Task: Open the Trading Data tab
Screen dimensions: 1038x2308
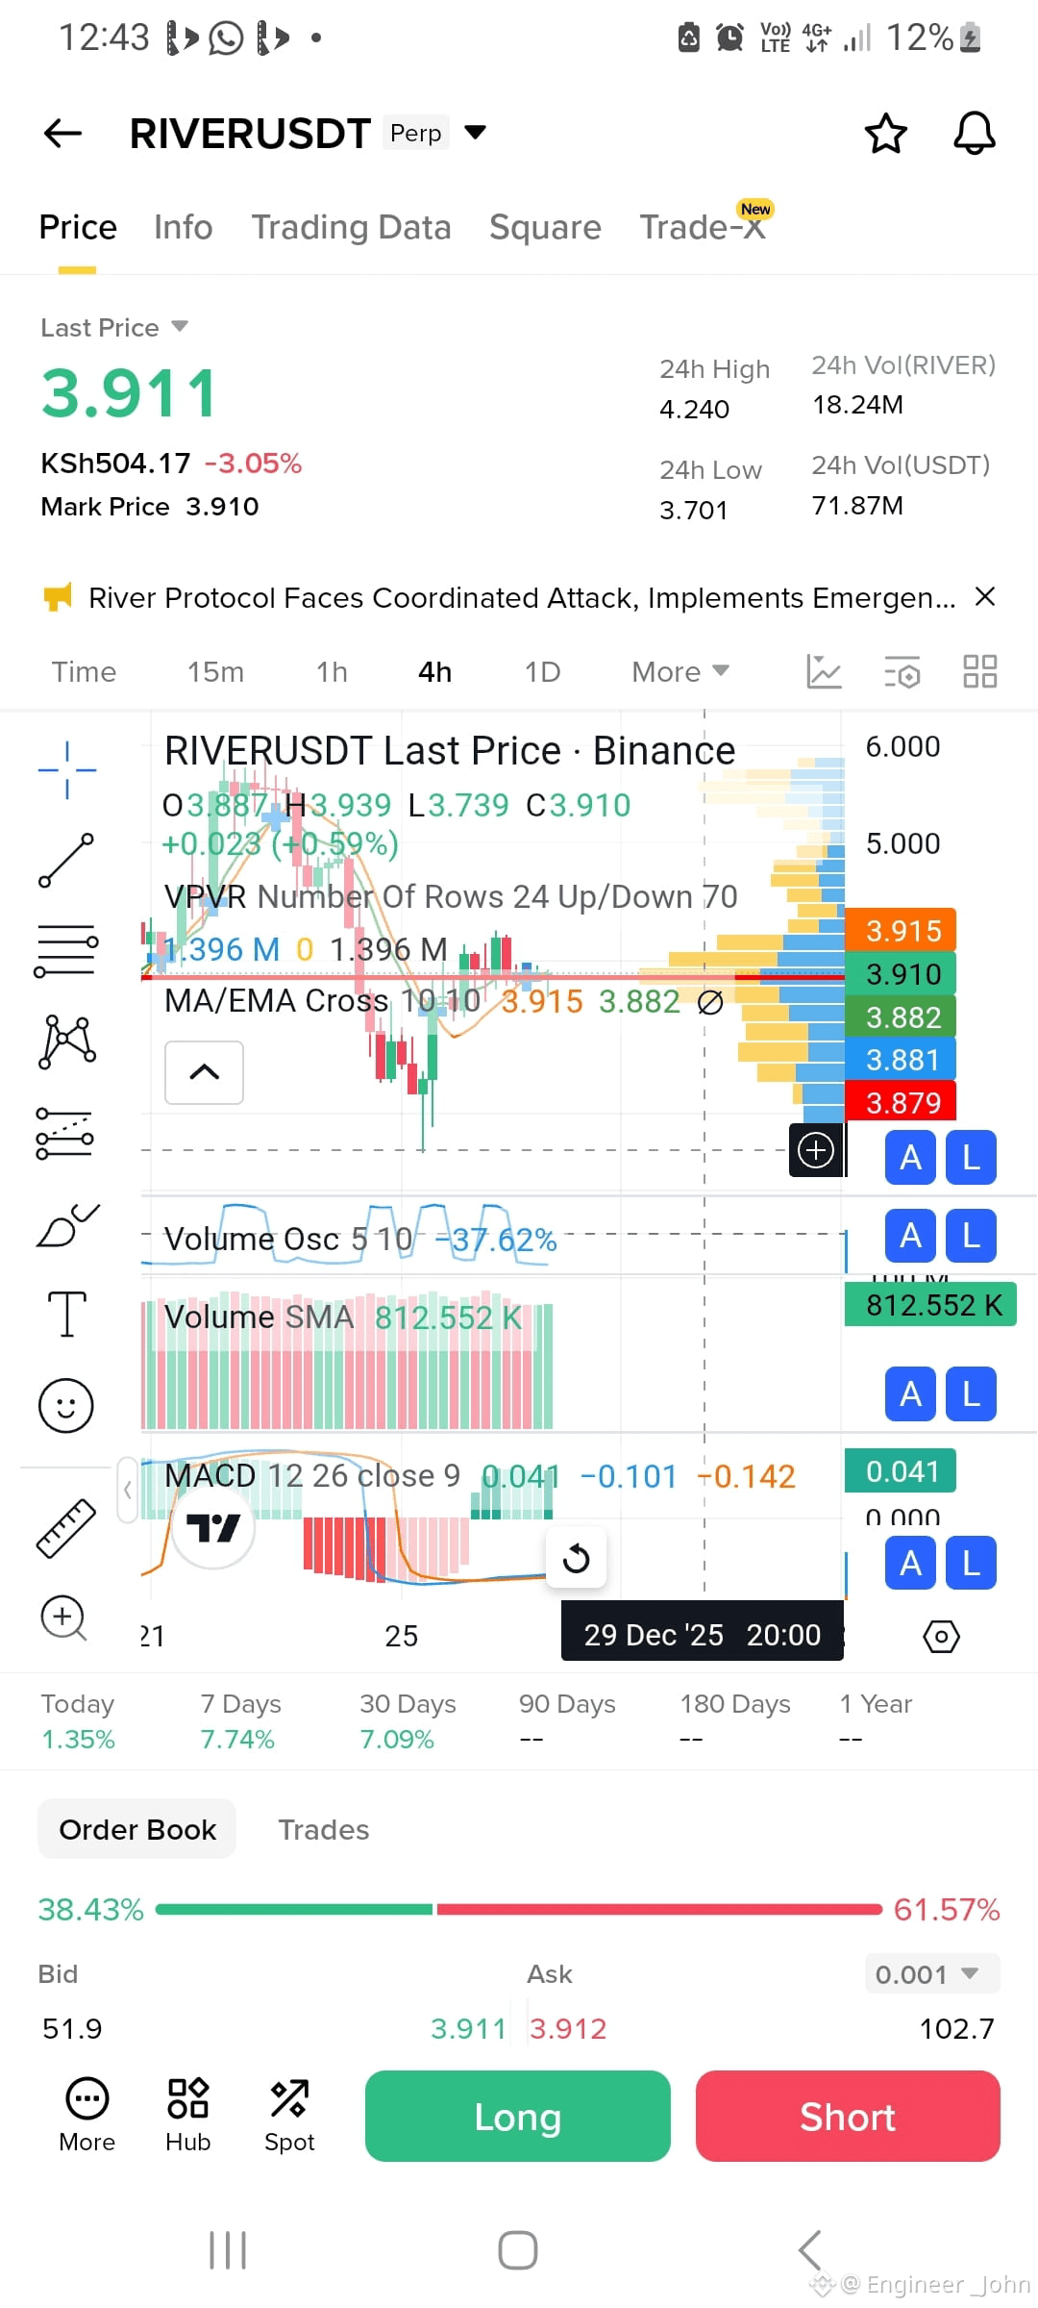Action: tap(351, 227)
